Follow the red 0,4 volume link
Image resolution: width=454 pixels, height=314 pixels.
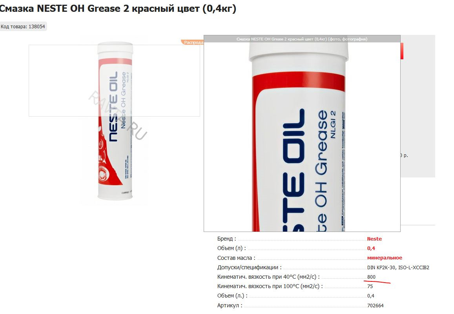pos(371,248)
